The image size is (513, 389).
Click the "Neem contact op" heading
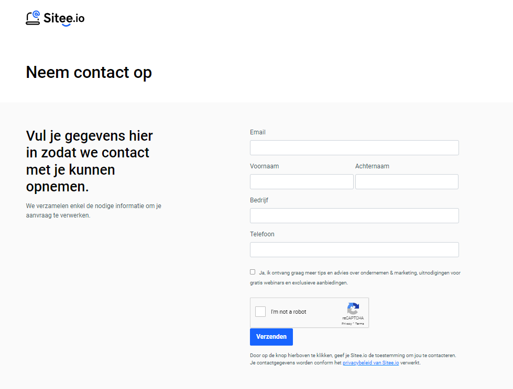coord(89,73)
